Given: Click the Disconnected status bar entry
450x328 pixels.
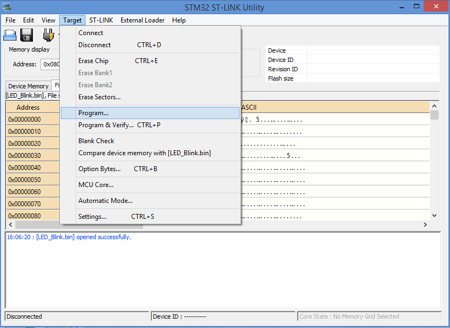Looking at the screenshot, I should pyautogui.click(x=77, y=316).
